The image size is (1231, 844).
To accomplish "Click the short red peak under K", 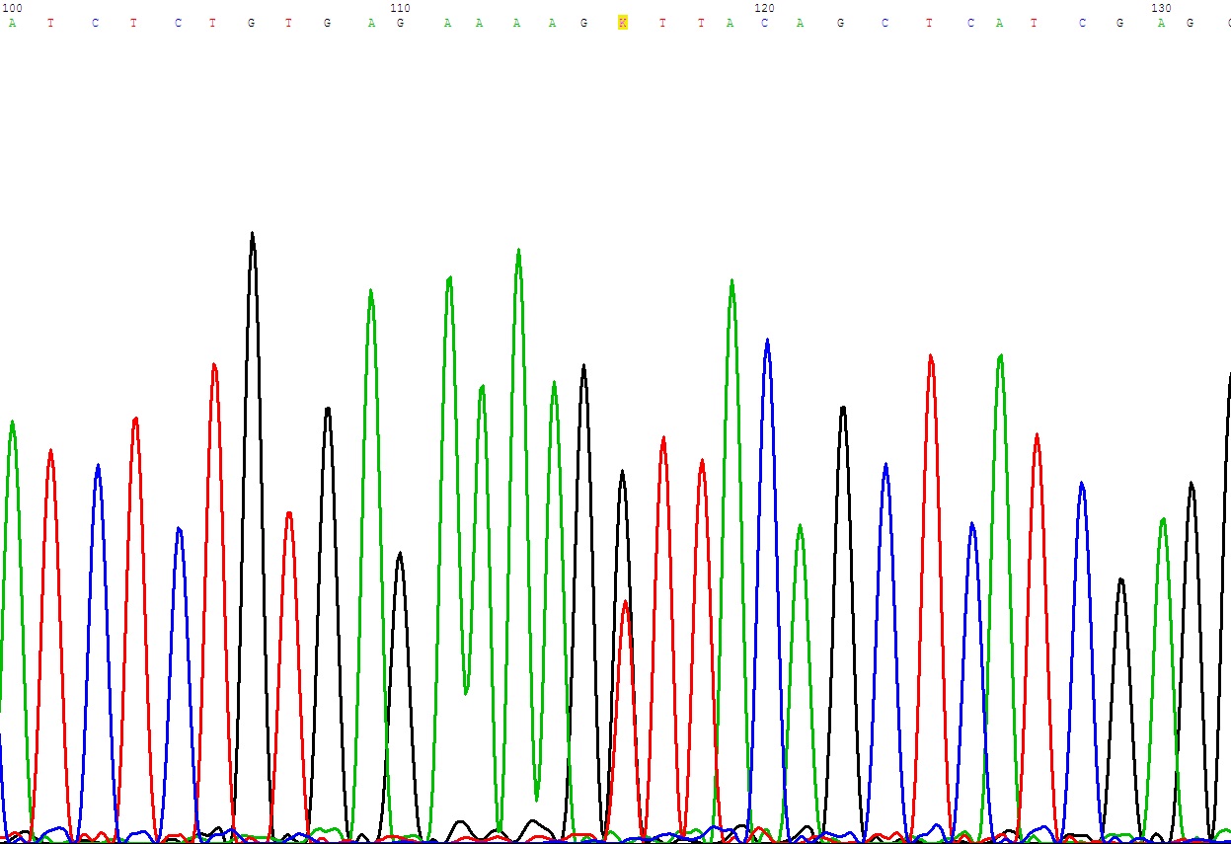I will click(x=626, y=604).
